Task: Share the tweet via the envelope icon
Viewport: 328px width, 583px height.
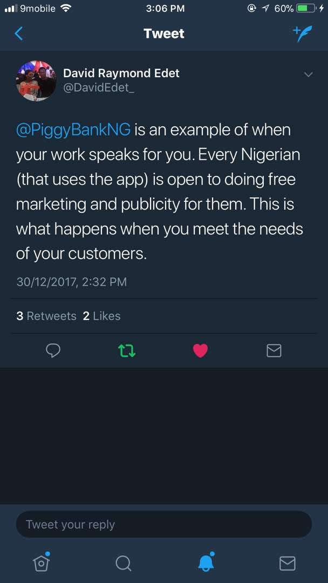Action: coord(274,350)
